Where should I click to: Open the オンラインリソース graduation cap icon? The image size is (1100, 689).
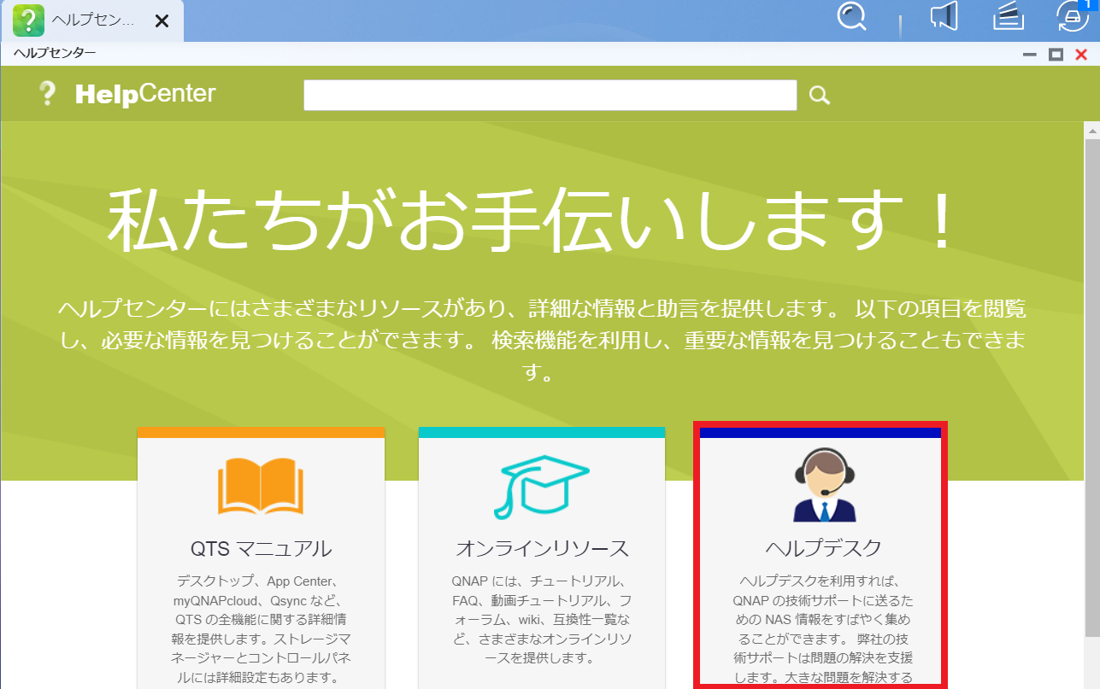tap(542, 487)
